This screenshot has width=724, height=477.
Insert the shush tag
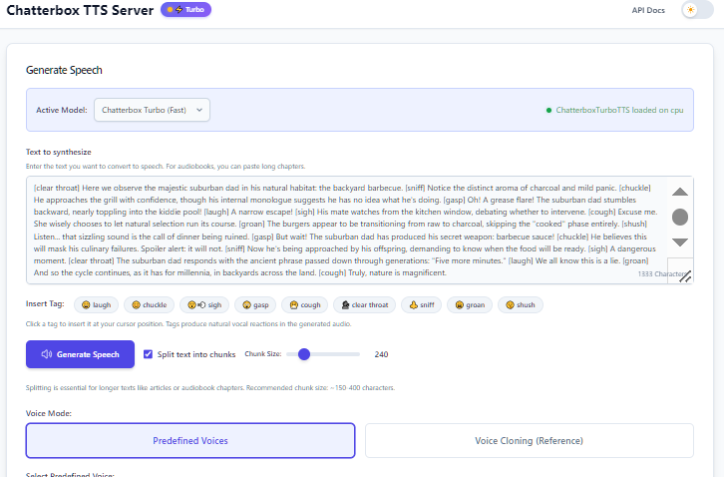tap(521, 305)
